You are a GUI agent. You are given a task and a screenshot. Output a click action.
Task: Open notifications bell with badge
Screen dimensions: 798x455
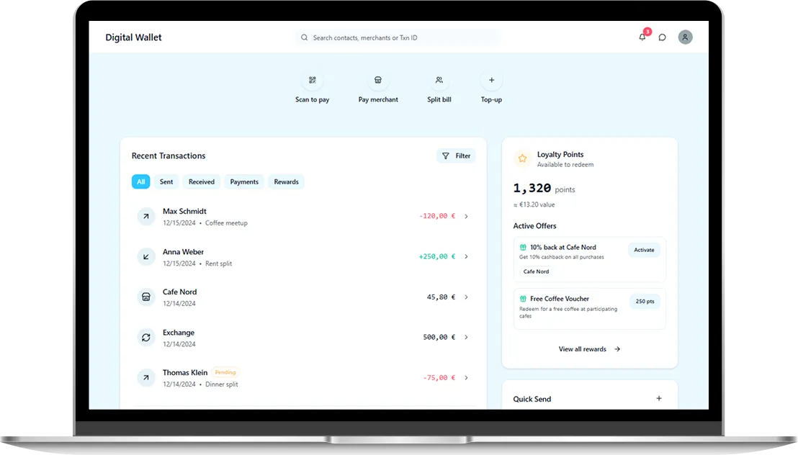click(642, 37)
